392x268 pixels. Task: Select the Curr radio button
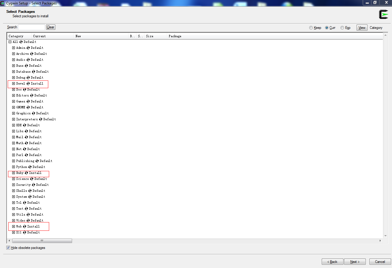327,28
